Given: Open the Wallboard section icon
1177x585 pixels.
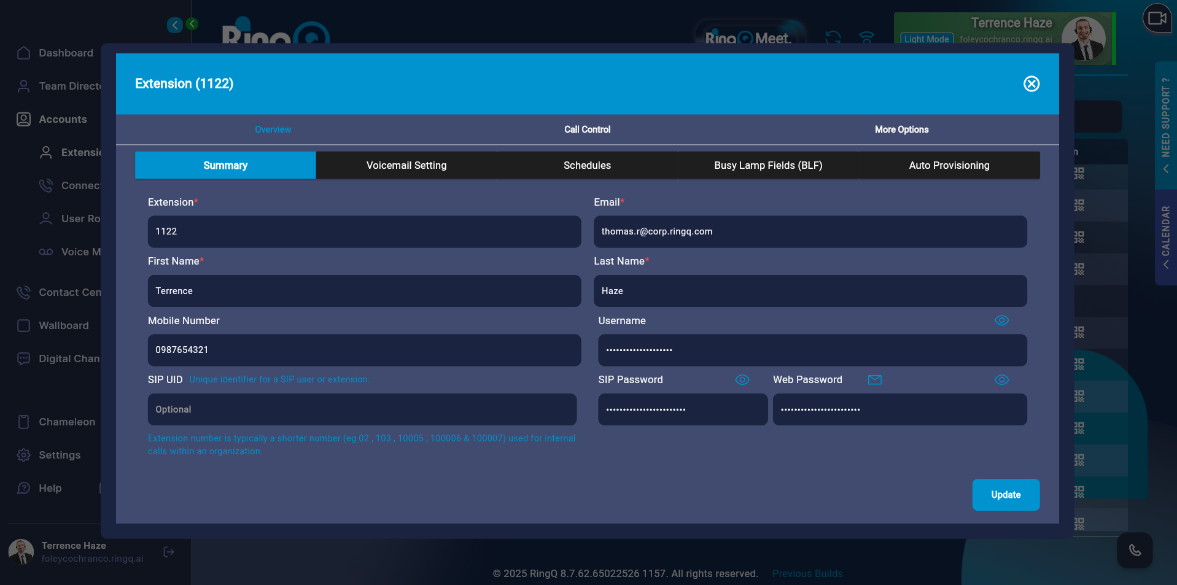Looking at the screenshot, I should point(23,325).
